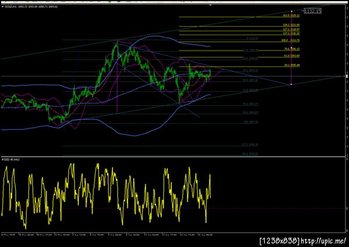349x247 pixels.
Task: Click the 1132.15 price label box
Action: point(313,11)
